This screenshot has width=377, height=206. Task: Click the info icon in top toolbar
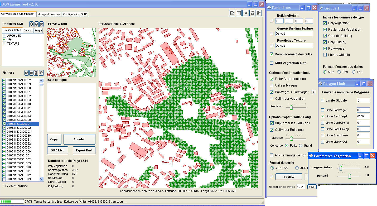(239, 13)
